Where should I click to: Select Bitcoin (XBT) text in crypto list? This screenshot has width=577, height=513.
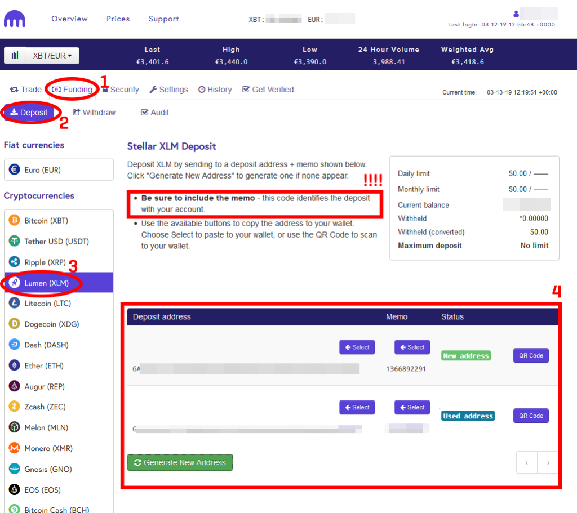46,221
